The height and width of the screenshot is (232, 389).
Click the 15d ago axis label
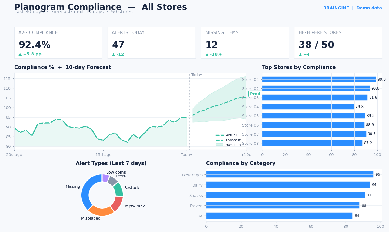[x=103, y=155]
